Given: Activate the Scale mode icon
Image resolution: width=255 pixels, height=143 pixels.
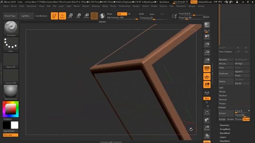Looking at the screenshot, I should [78, 16].
